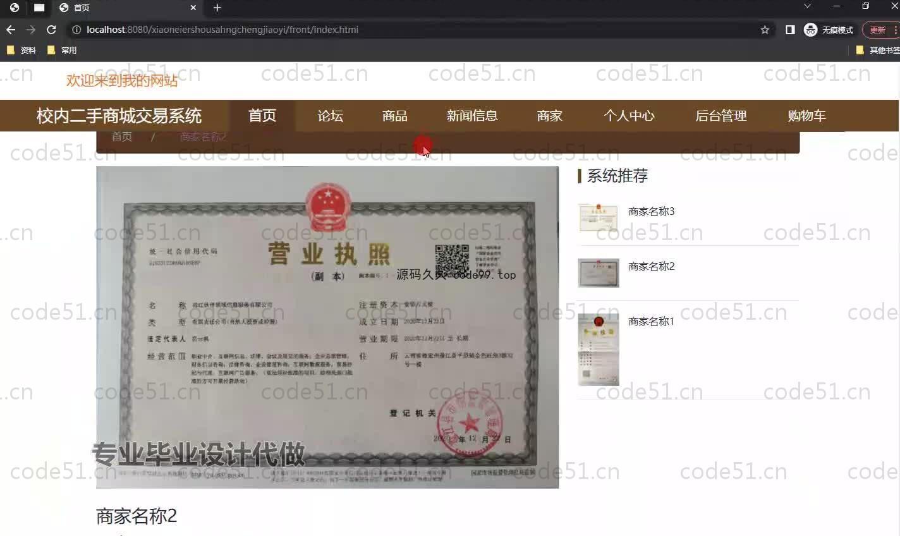Open the 其他书签 bookmarks folder
The width and height of the screenshot is (900, 536).
pyautogui.click(x=878, y=50)
